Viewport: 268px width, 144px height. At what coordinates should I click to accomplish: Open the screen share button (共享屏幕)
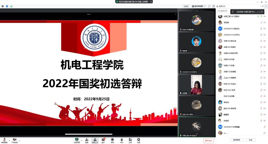(77, 140)
